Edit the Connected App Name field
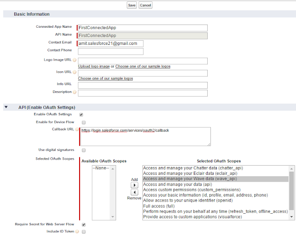This screenshot has height=235, width=296. tap(143, 28)
